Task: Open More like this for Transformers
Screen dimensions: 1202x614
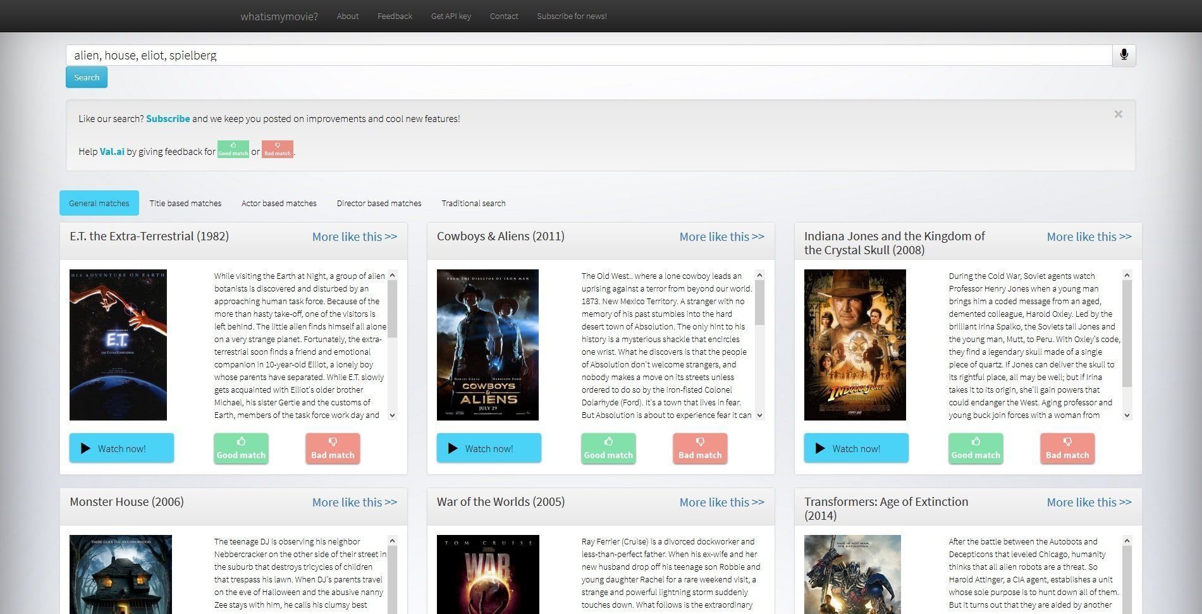Action: coord(1089,502)
